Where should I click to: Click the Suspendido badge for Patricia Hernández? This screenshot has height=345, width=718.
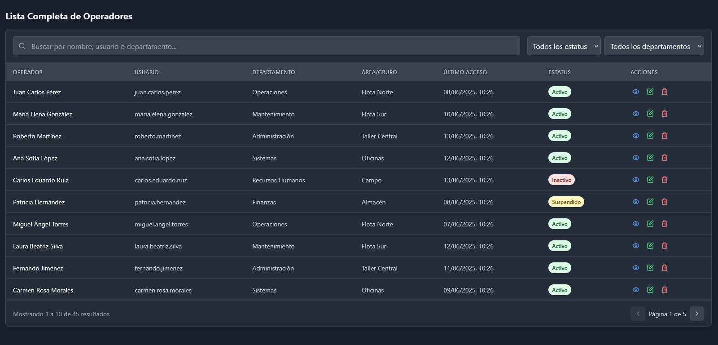(566, 202)
